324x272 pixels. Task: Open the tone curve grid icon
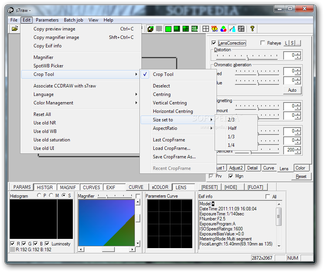click(241, 29)
